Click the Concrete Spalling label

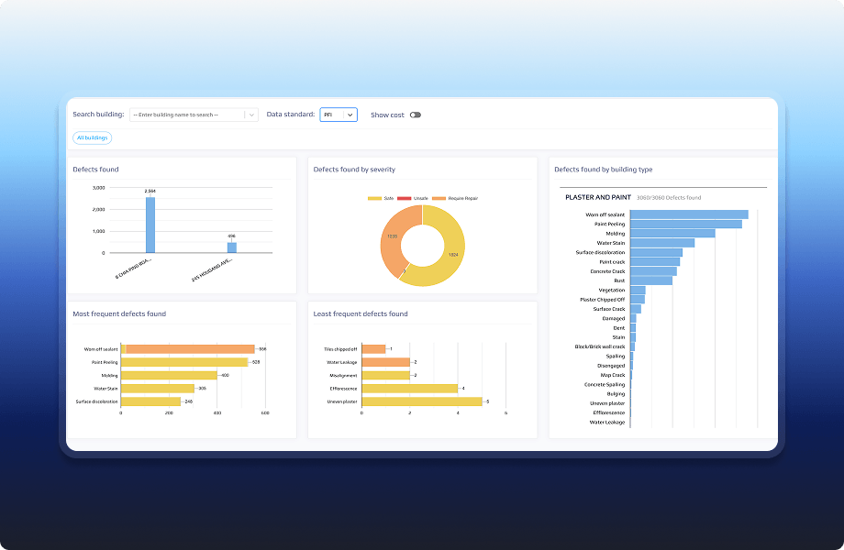click(x=605, y=385)
